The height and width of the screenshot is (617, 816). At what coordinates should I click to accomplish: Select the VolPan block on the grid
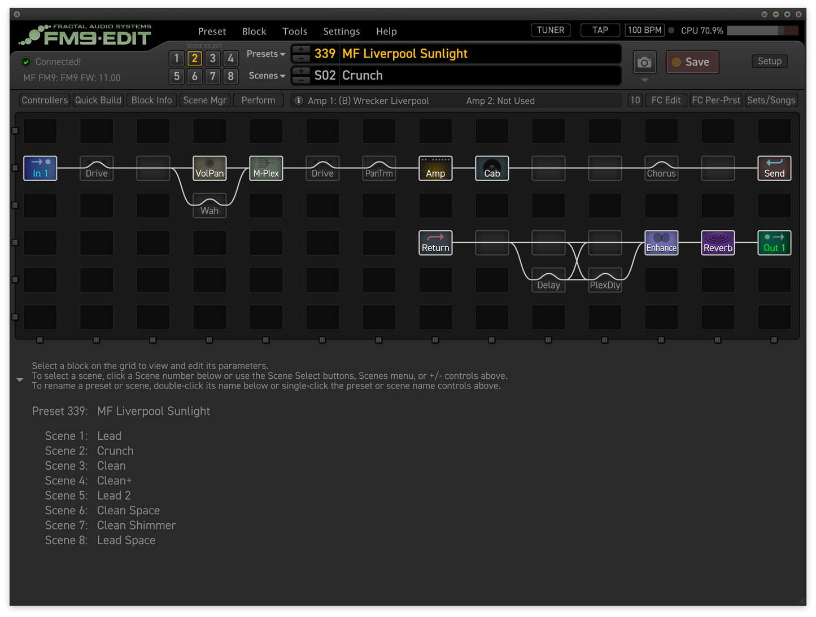point(210,168)
